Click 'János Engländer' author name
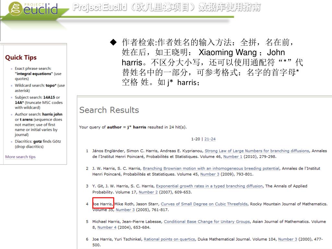 [108, 151]
